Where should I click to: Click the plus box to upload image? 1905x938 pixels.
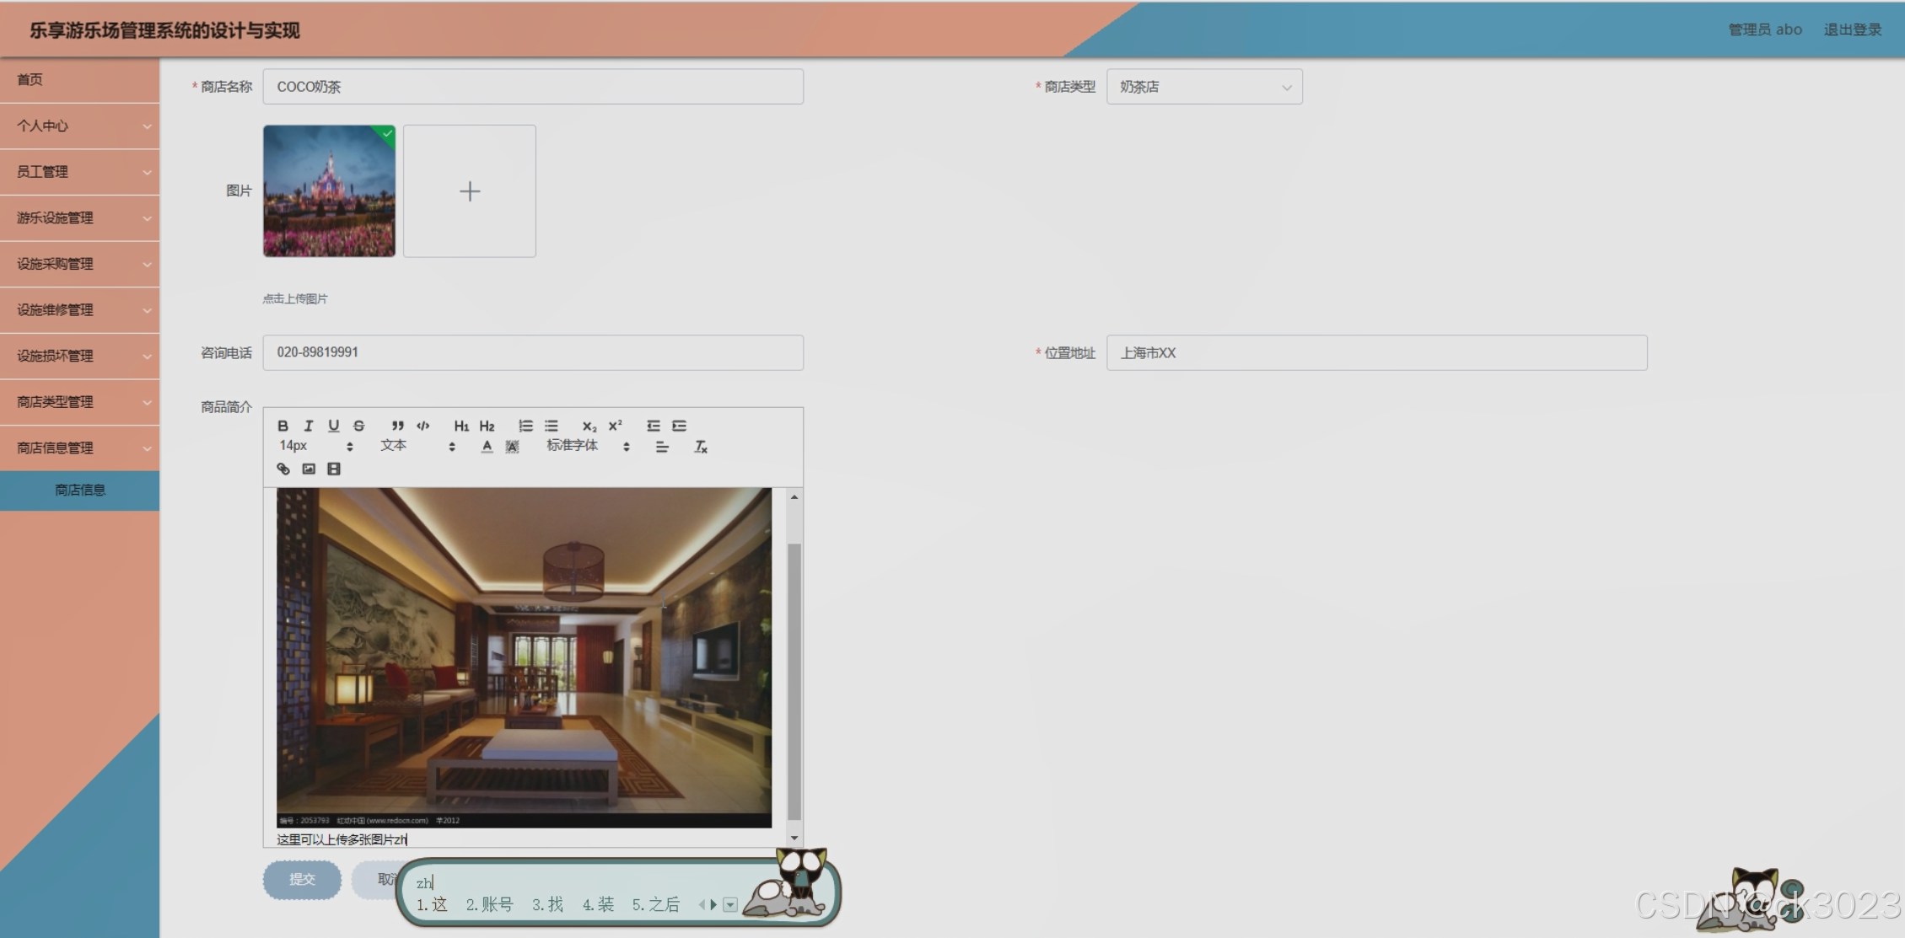point(470,191)
